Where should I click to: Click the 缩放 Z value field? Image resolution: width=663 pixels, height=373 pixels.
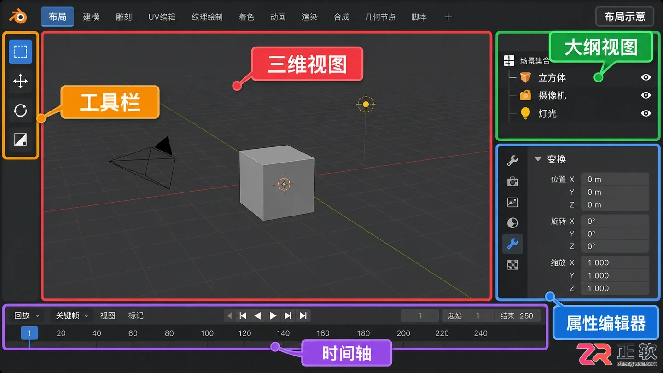615,288
